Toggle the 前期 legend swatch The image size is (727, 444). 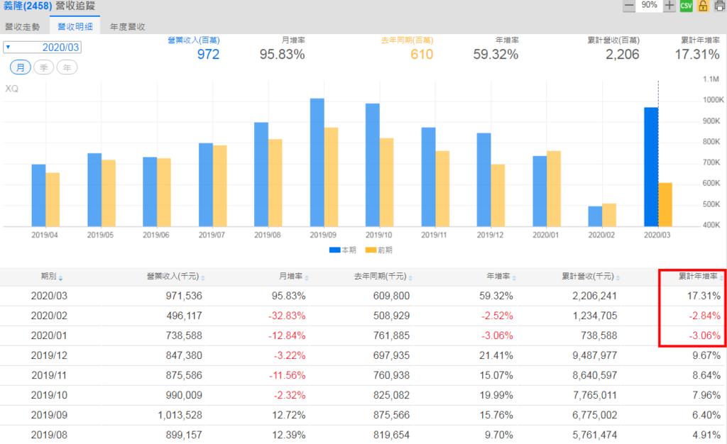pos(371,250)
